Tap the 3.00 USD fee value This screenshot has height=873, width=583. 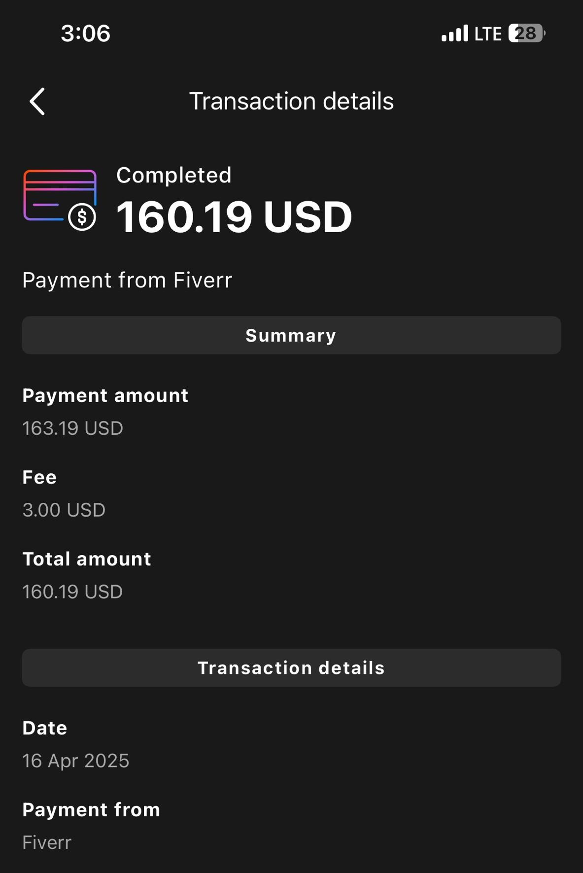pyautogui.click(x=64, y=510)
